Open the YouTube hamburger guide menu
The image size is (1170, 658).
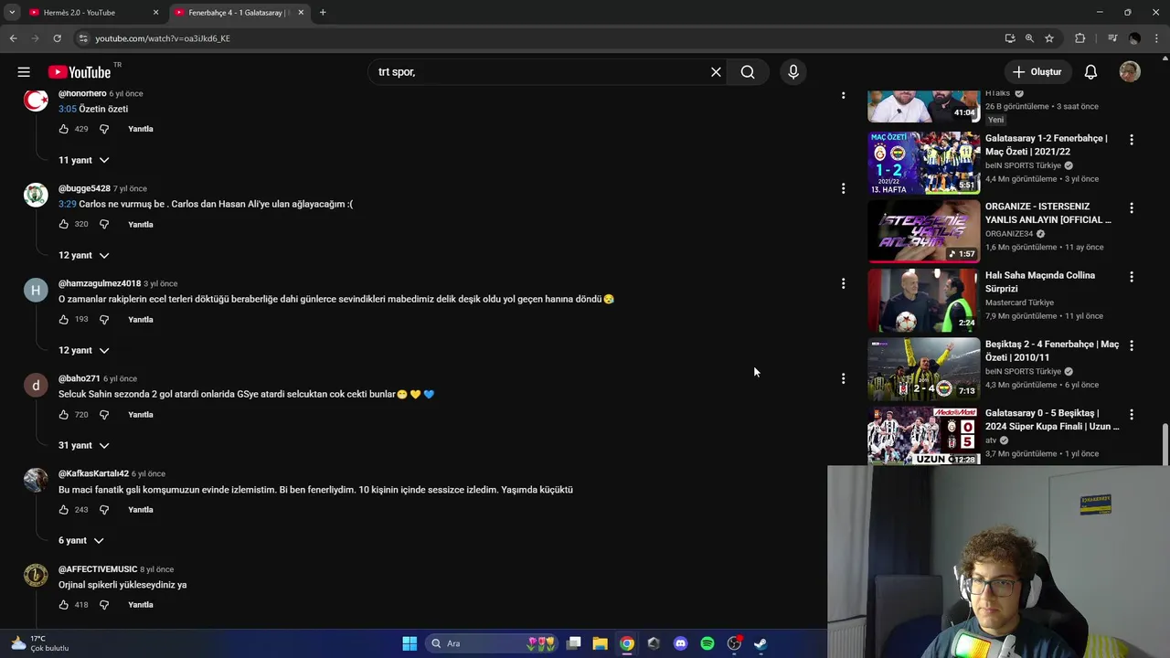[x=24, y=72]
